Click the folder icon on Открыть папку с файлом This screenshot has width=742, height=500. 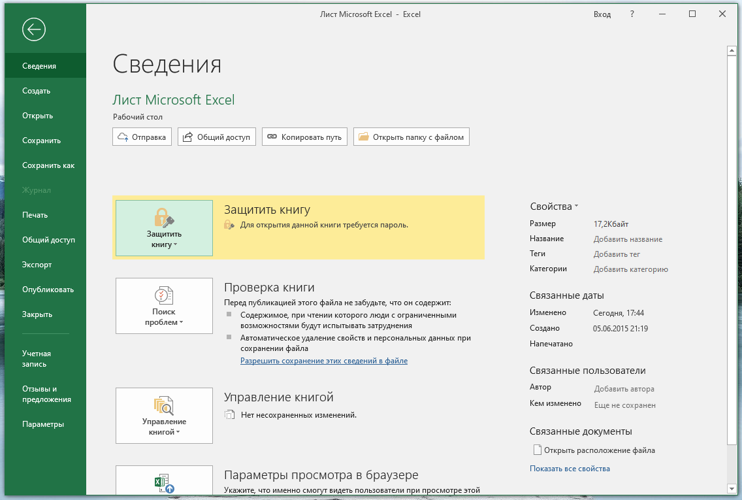363,137
